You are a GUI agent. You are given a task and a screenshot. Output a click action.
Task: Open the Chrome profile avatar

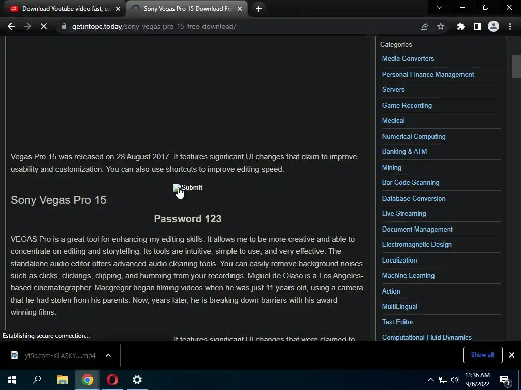[494, 26]
